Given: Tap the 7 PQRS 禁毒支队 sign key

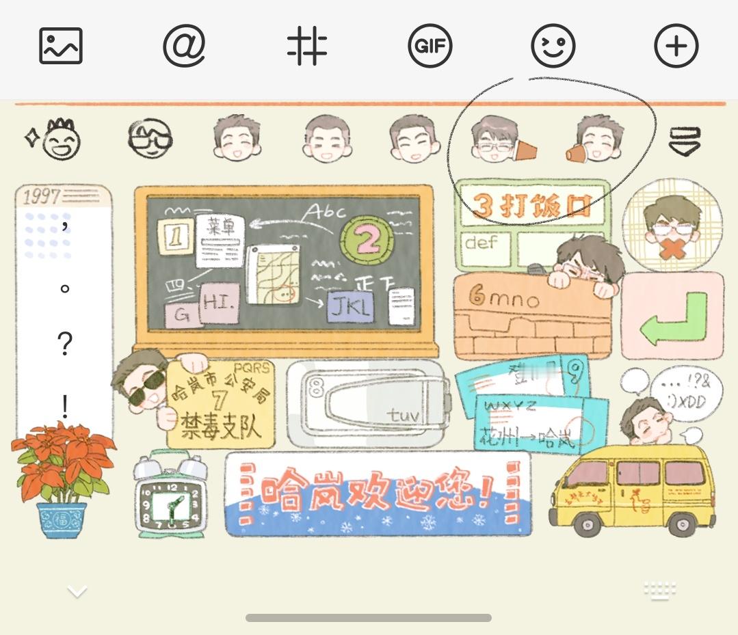Looking at the screenshot, I should (220, 405).
